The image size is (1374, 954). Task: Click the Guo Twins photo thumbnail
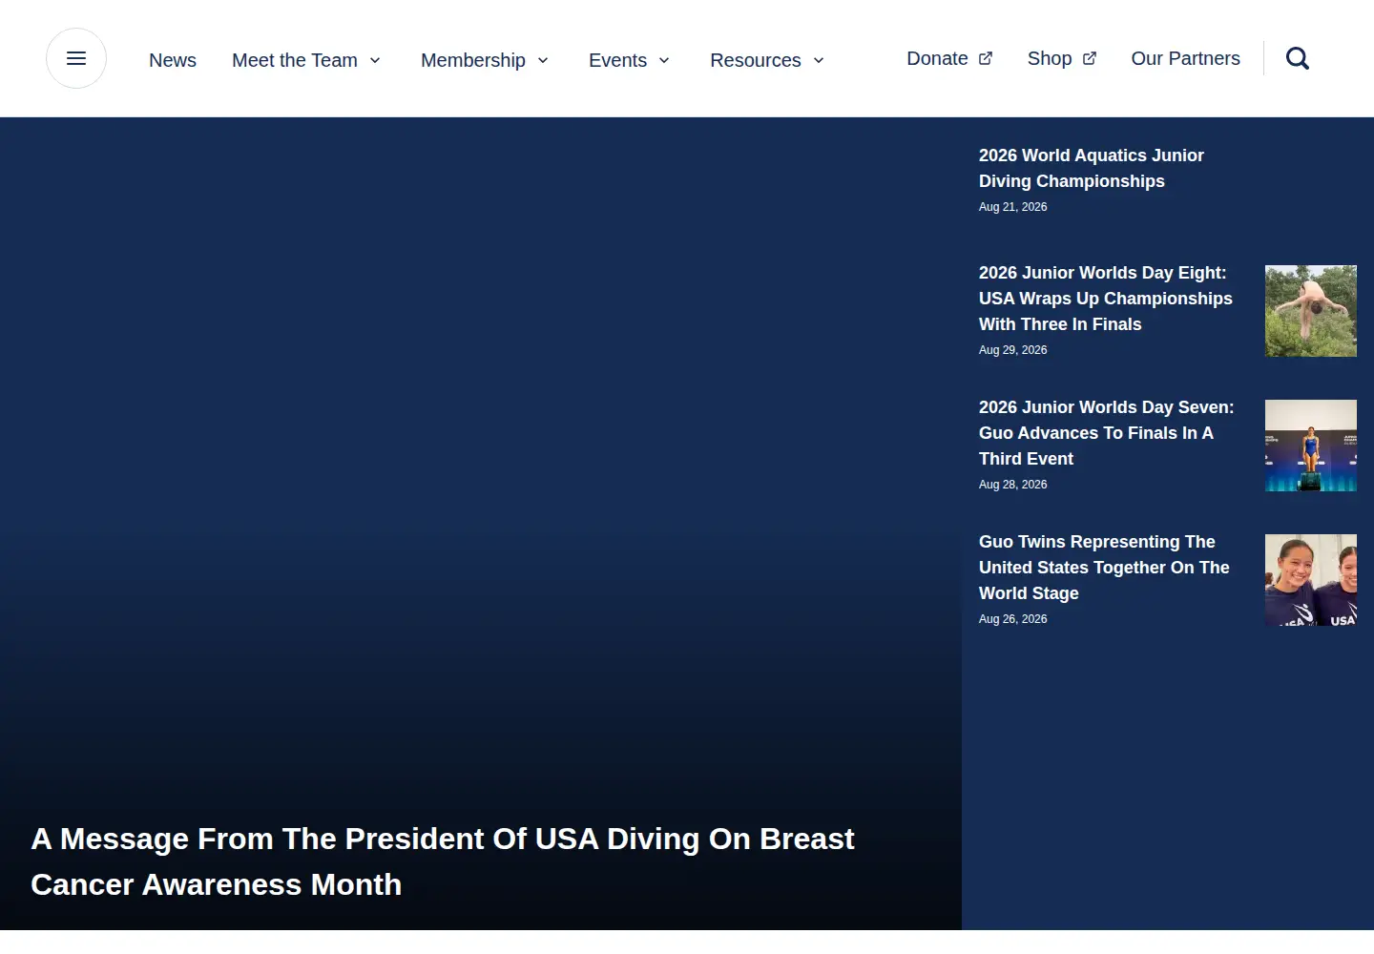[1311, 580]
